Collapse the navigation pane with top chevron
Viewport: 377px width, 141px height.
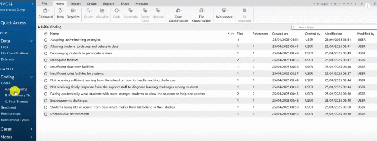[32, 4]
